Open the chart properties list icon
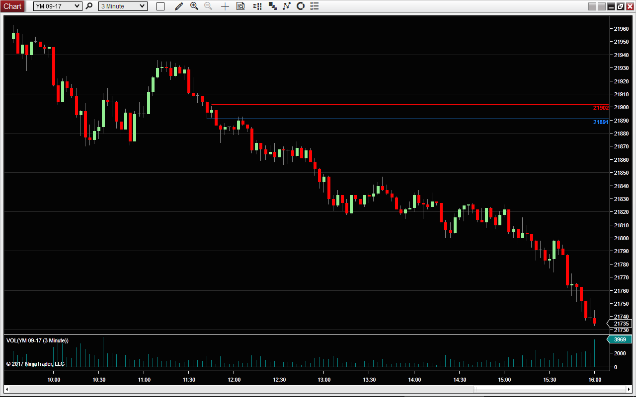Screen dimensions: 636x397 point(314,6)
